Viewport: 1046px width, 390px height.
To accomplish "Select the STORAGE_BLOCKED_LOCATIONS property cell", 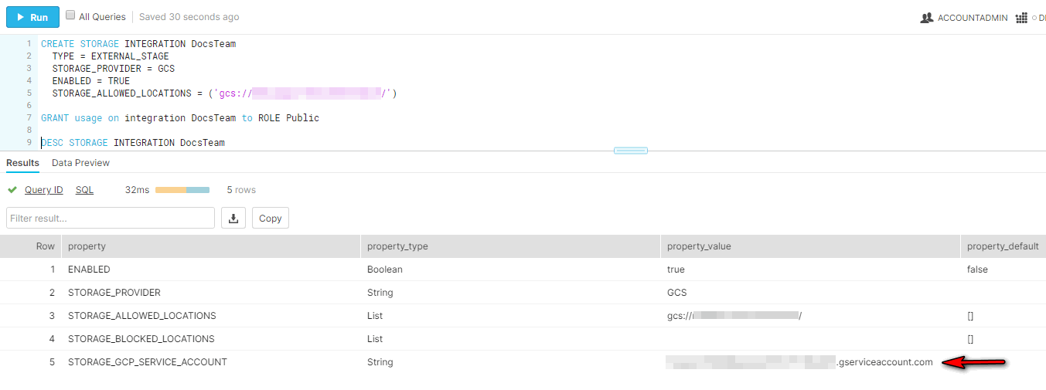I will pyautogui.click(x=210, y=339).
